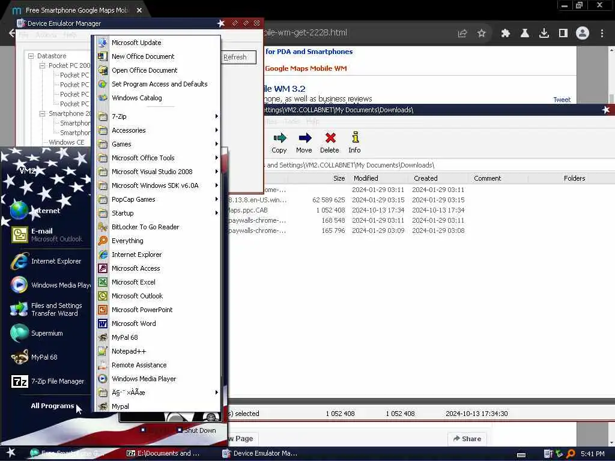Expand Microsoft Office Tools submenu

[x=158, y=158]
